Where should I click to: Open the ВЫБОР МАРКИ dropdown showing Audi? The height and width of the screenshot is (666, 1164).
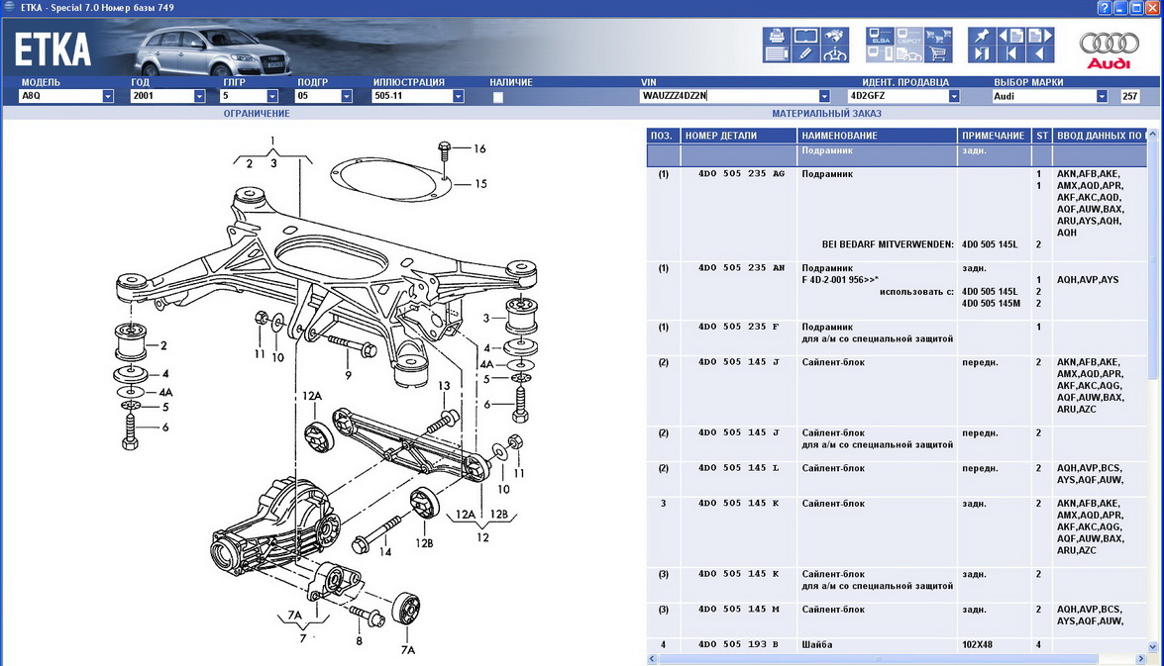pos(1101,97)
